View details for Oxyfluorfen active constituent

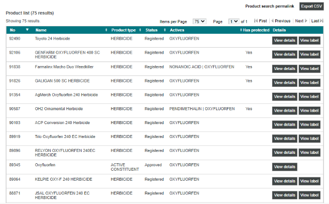point(285,167)
